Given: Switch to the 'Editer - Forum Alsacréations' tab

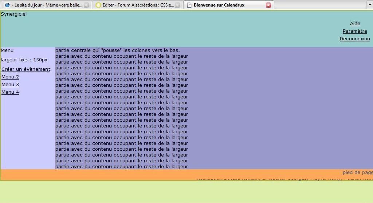Looking at the screenshot, I should [x=137, y=5].
